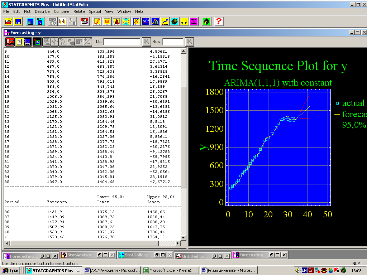
Task: Click the horizontal scrollbar left arrow
Action: coord(7,243)
